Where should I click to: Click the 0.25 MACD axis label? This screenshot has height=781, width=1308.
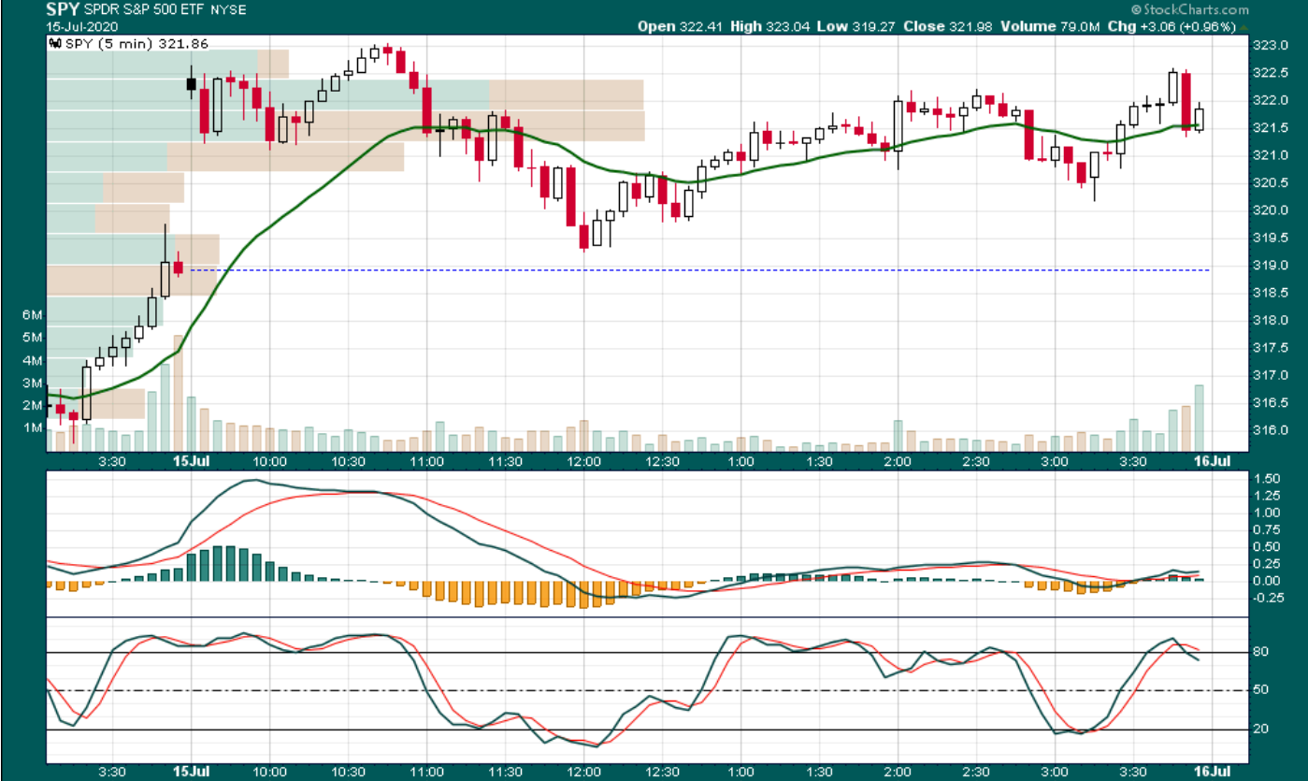[1267, 564]
